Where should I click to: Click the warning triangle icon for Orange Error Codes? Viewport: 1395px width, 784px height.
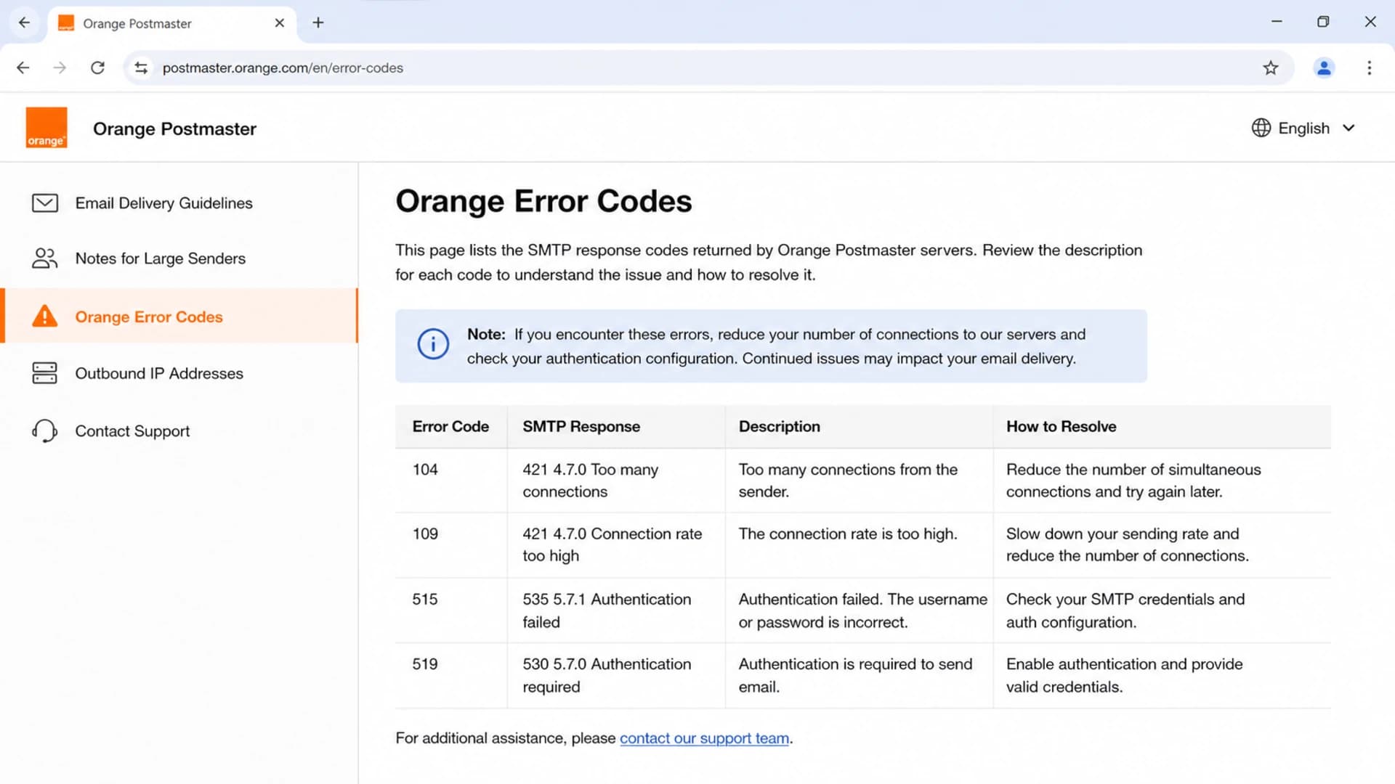click(x=45, y=317)
